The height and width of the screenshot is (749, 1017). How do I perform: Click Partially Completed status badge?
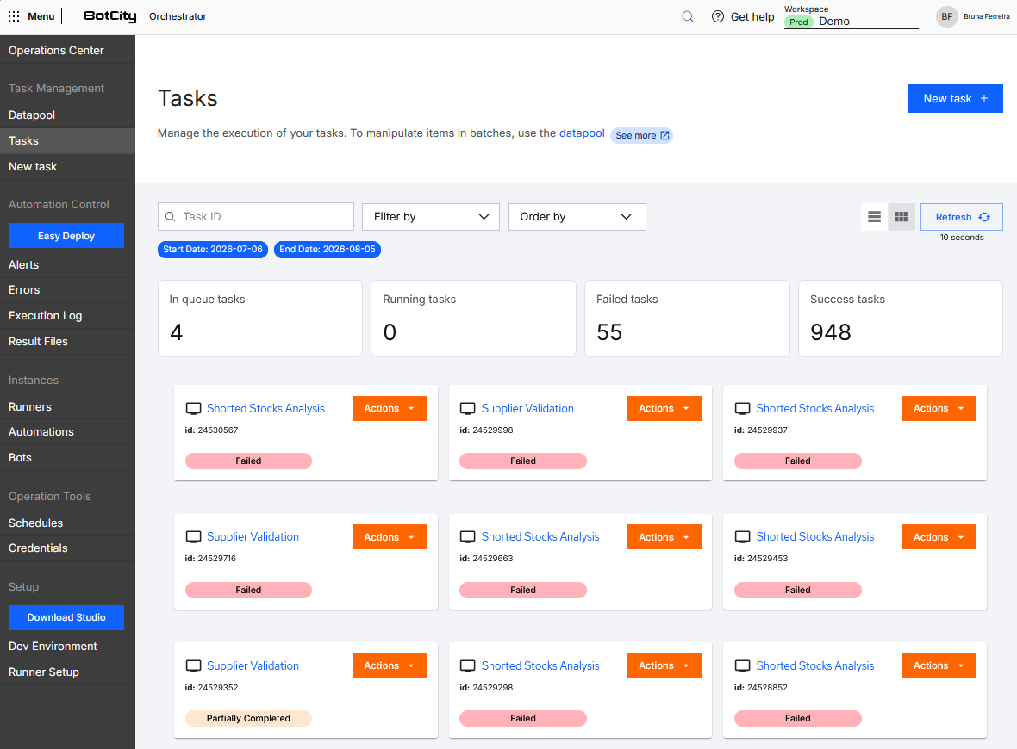pos(248,718)
